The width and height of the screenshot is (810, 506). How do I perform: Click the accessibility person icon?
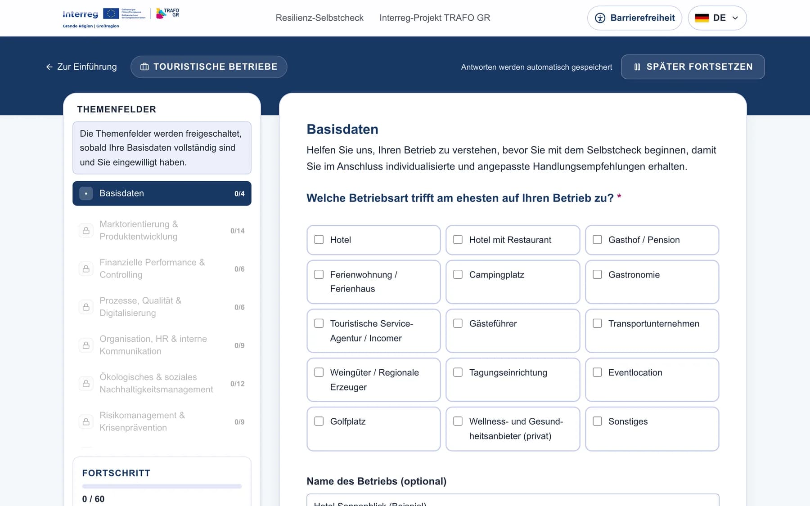pos(600,18)
